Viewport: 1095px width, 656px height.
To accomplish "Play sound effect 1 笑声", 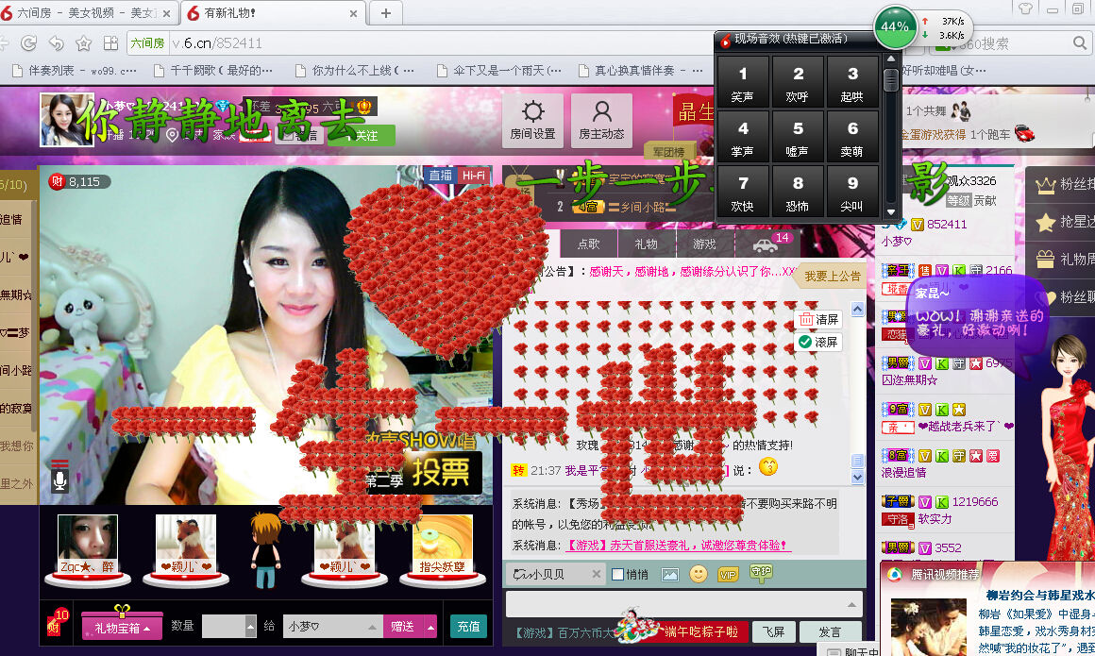I will pyautogui.click(x=742, y=82).
